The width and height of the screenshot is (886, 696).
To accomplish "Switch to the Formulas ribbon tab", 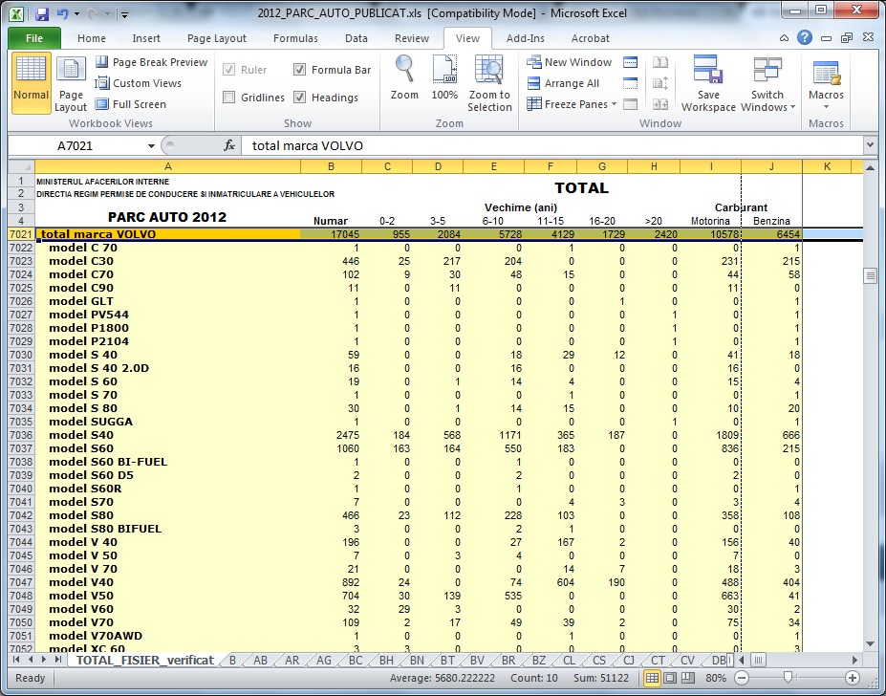I will tap(295, 38).
